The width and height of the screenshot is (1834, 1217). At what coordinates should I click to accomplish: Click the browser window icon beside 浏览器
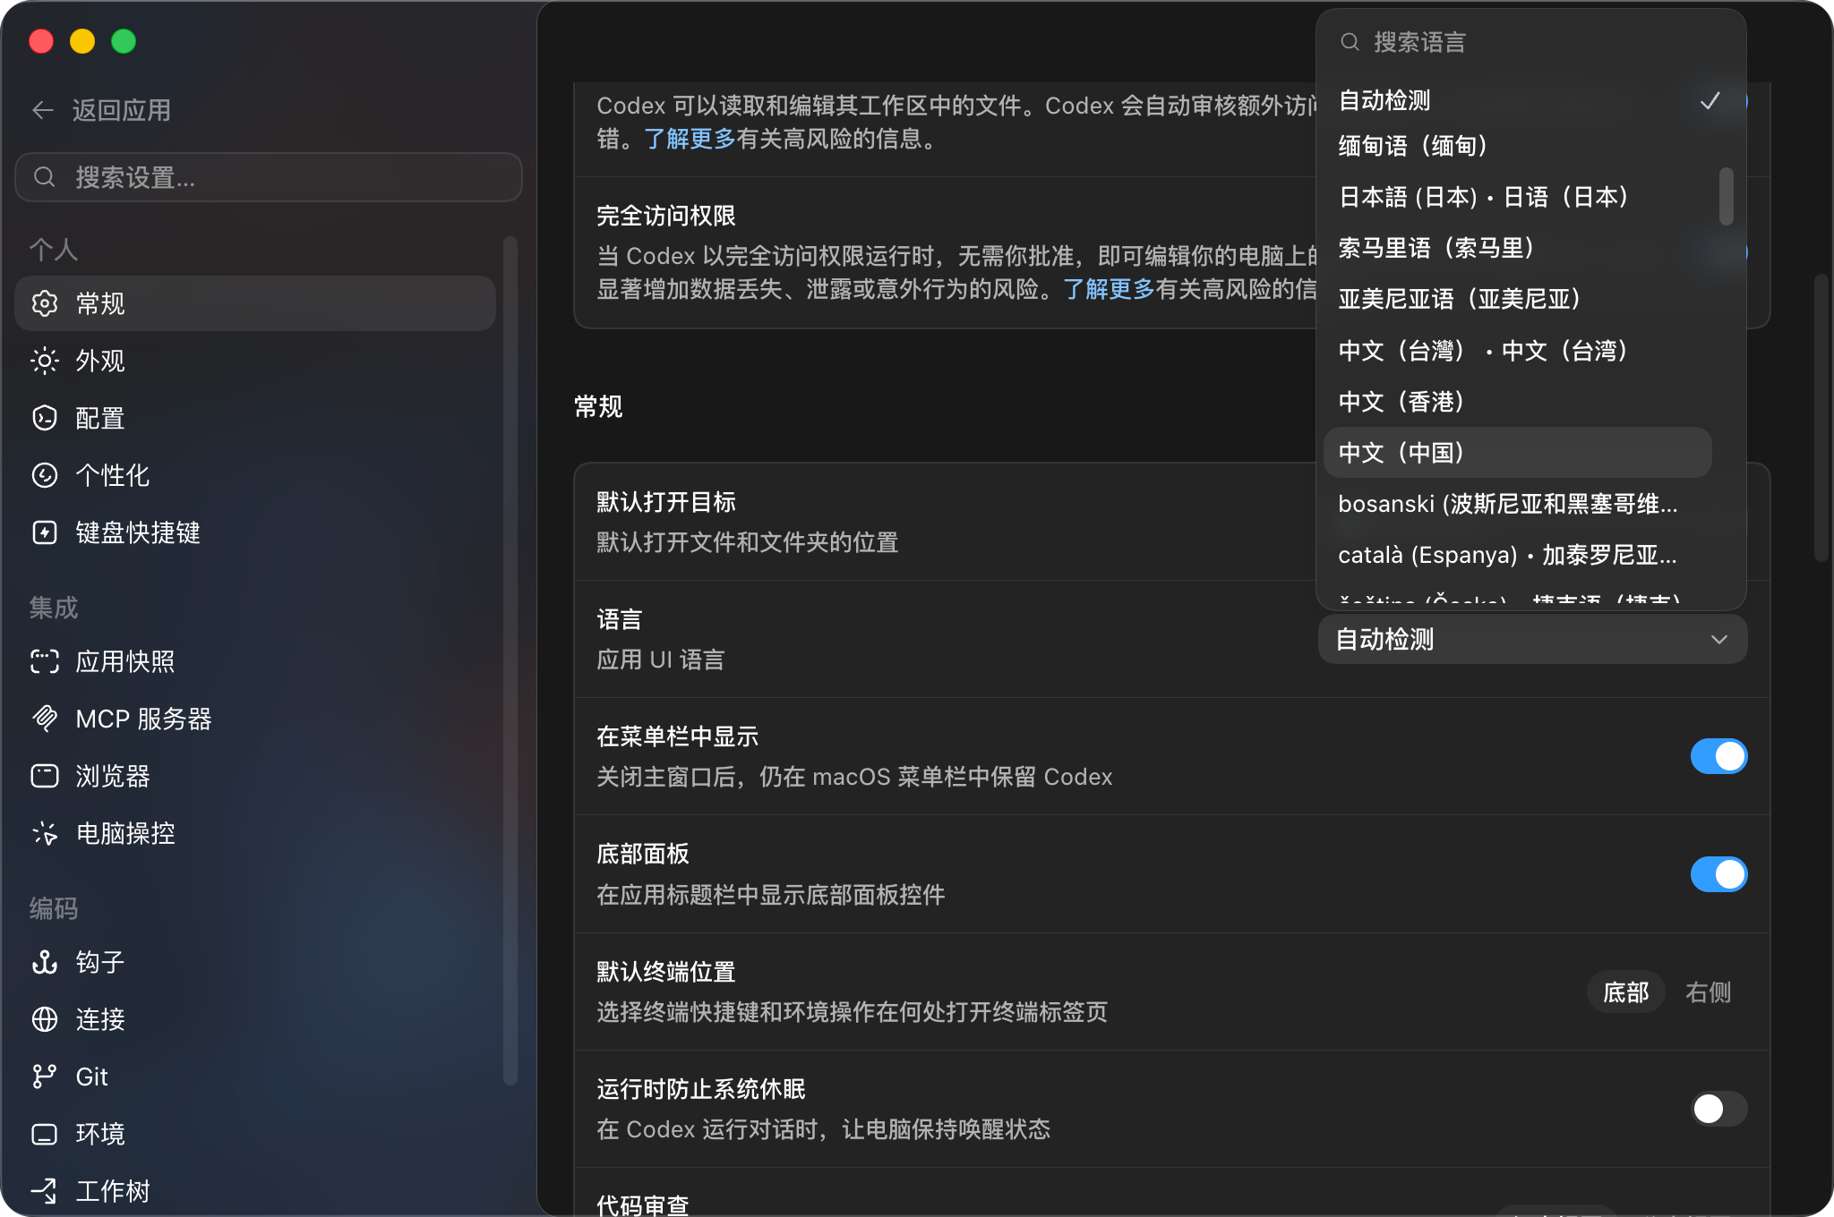coord(44,776)
